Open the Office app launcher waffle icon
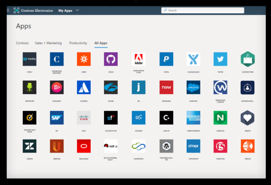Image resolution: width=271 pixels, height=185 pixels. click(x=8, y=10)
